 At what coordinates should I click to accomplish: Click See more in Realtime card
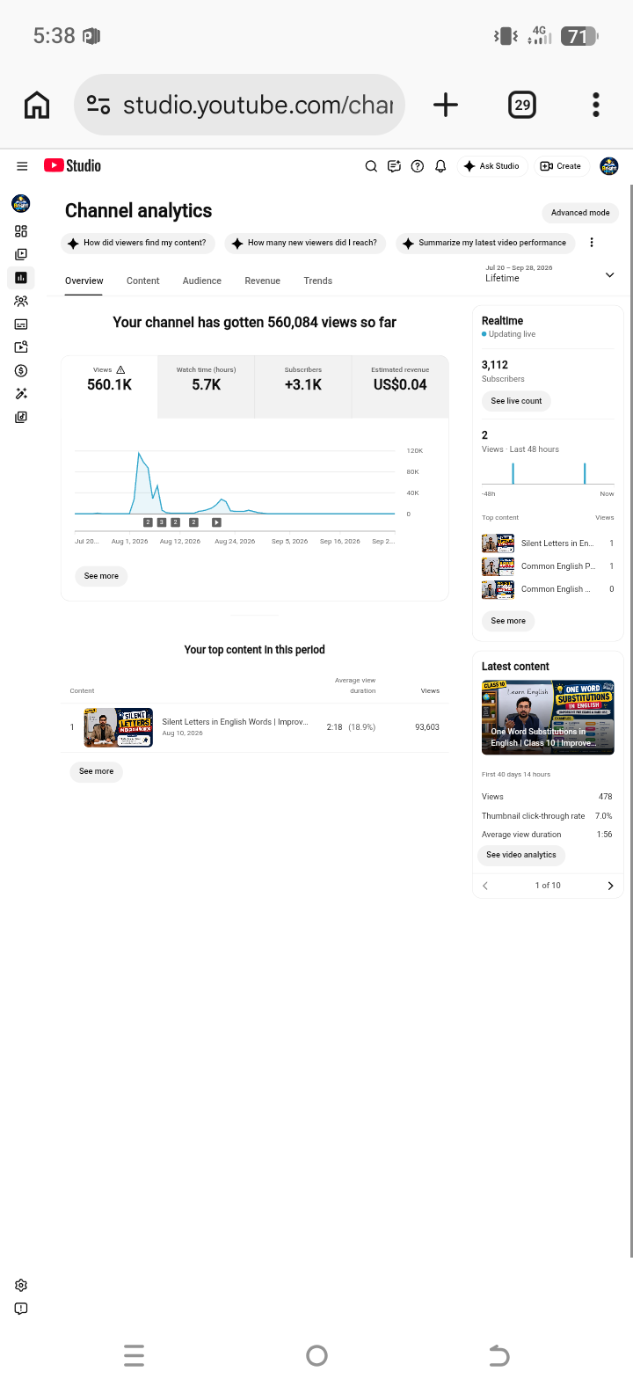click(508, 621)
